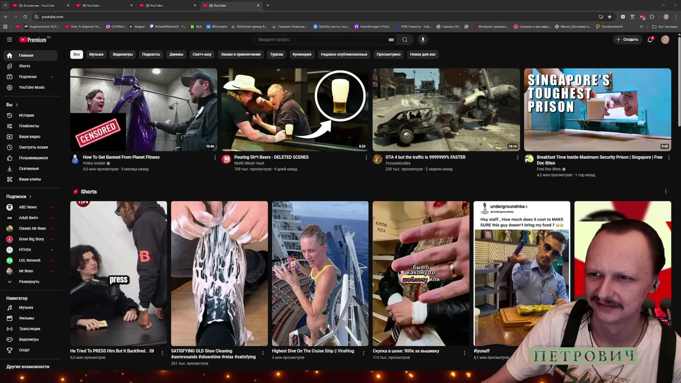Open История in the sidebar
This screenshot has width=681, height=383.
30,115
